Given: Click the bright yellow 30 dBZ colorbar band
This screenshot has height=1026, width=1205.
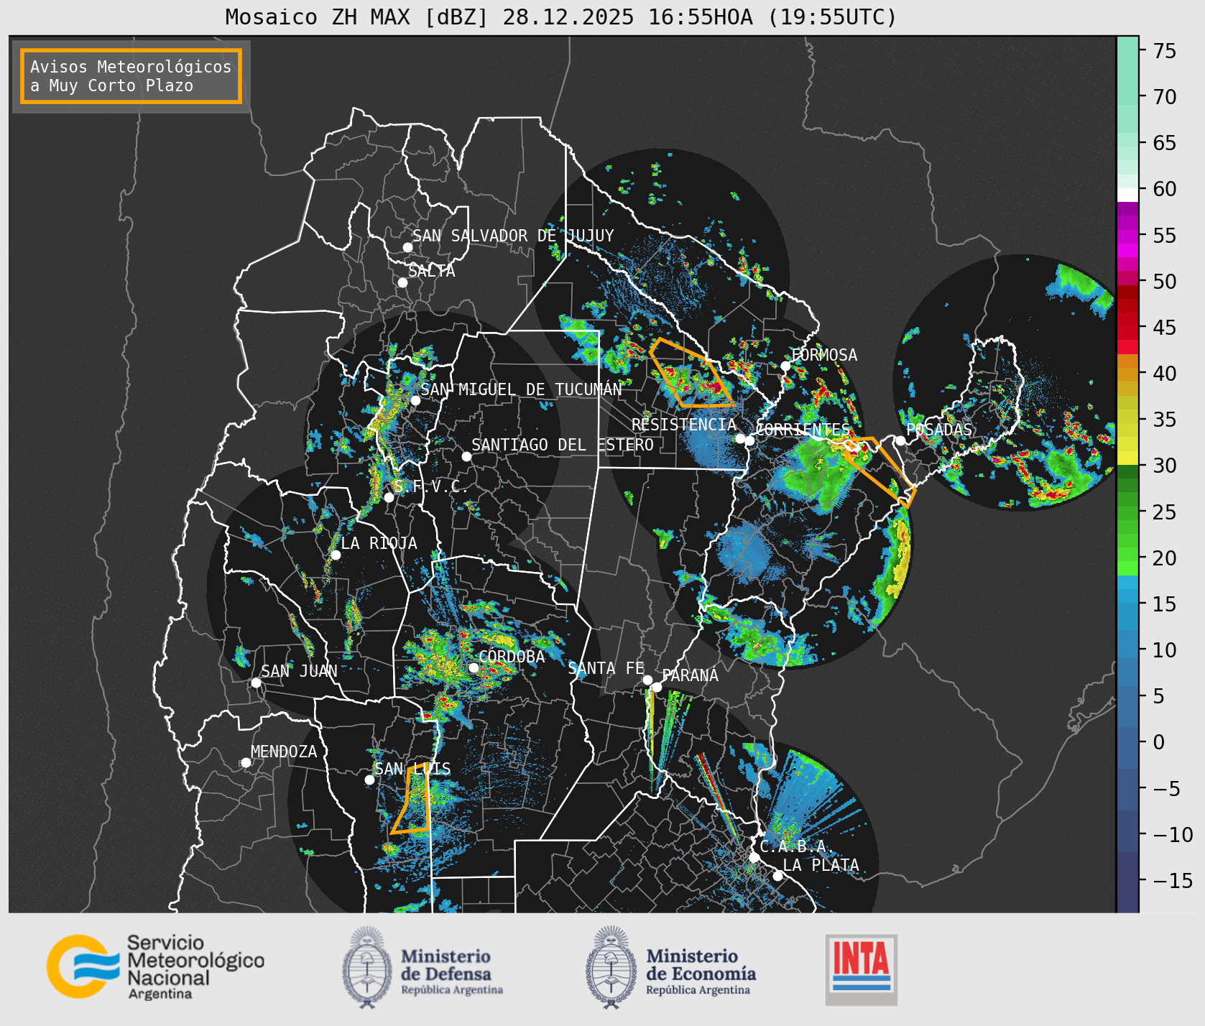Looking at the screenshot, I should coord(1127,458).
